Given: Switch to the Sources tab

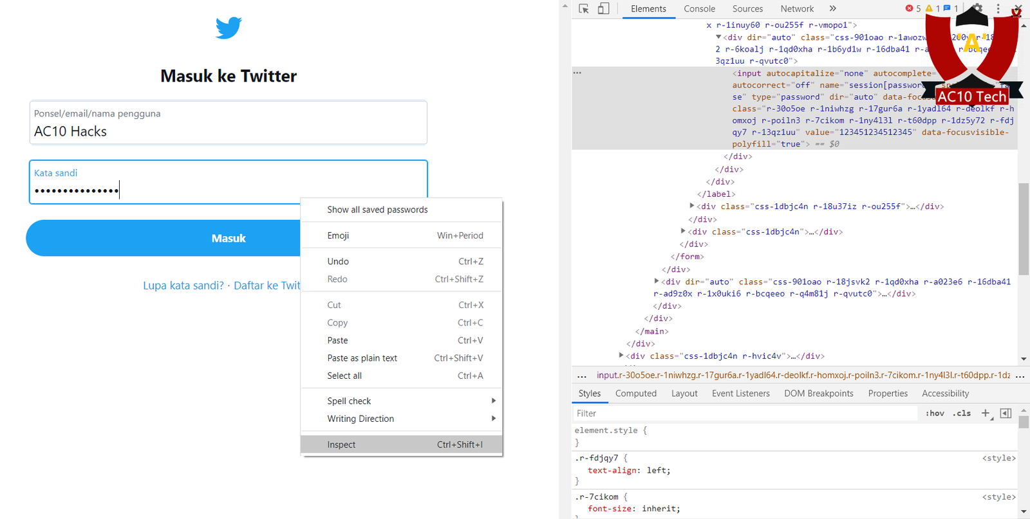Looking at the screenshot, I should pyautogui.click(x=747, y=9).
